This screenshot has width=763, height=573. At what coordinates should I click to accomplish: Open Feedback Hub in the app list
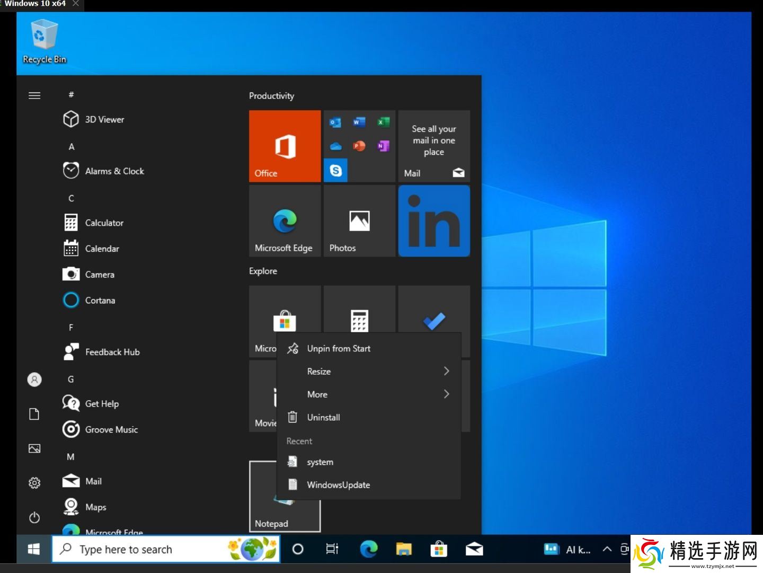112,352
